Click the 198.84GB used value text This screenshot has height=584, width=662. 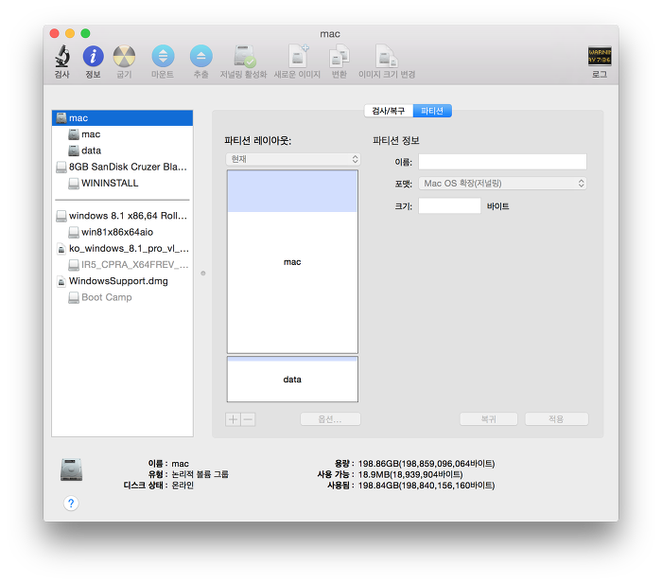(426, 486)
